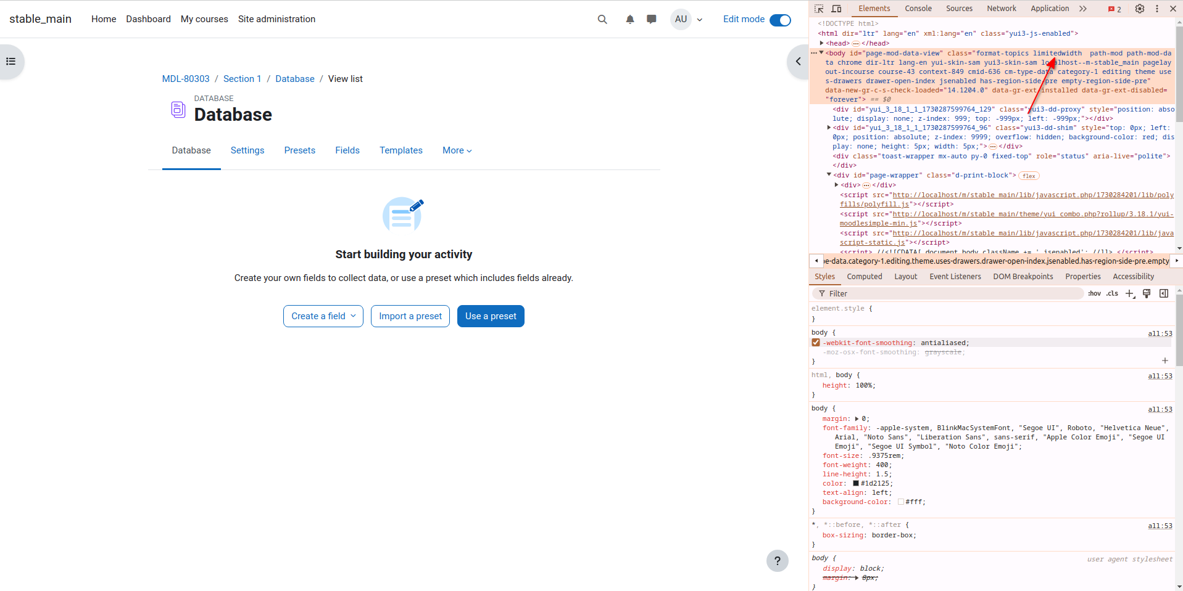The width and height of the screenshot is (1183, 591).
Task: Click the #1d2125 color swatch
Action: [856, 483]
